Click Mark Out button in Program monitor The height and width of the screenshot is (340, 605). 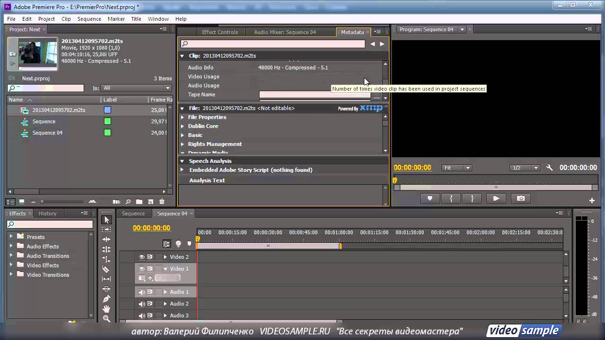(472, 199)
